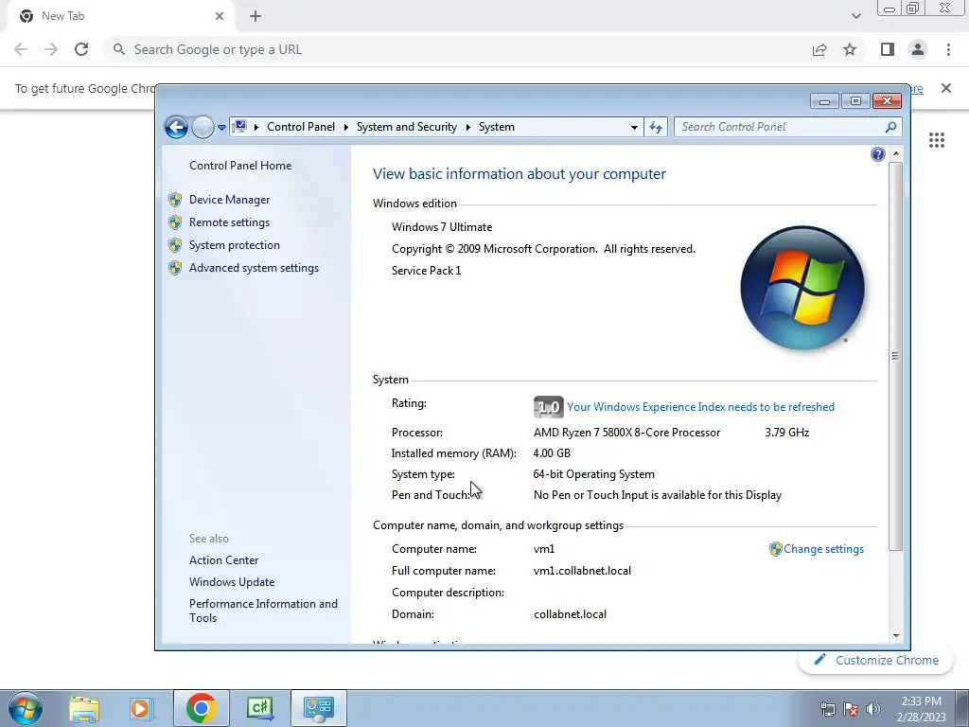Viewport: 969px width, 727px height.
Task: Select Control Panel breadcrumb segment
Action: click(x=301, y=127)
